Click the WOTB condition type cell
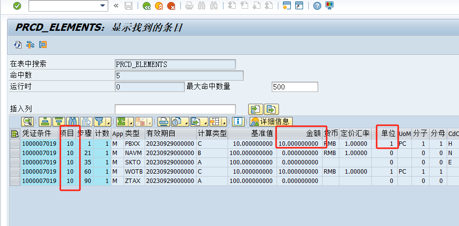The height and width of the screenshot is (226, 459). [134, 172]
